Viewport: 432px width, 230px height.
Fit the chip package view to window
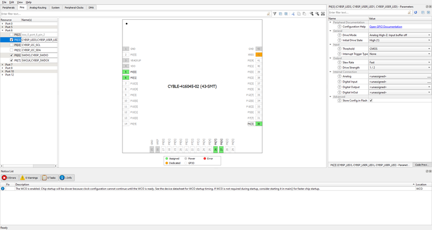323,14
